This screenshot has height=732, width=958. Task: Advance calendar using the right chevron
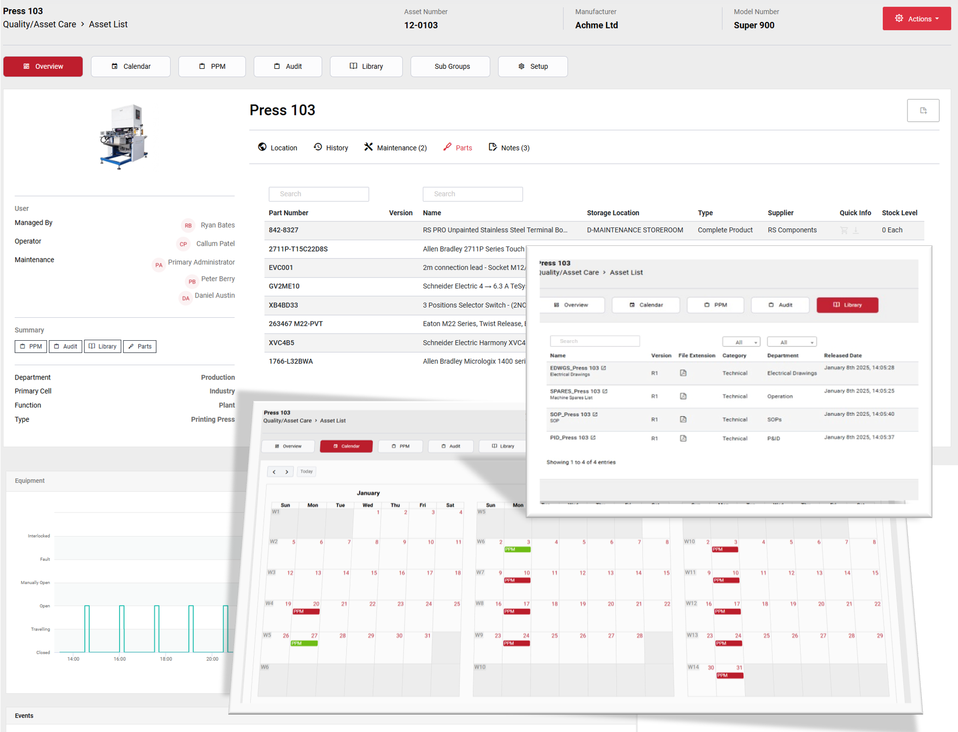tap(287, 472)
